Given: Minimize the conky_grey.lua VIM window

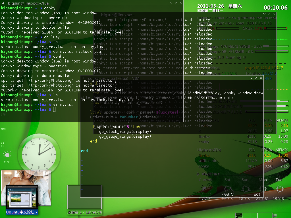Looking at the screenshot, I should point(251,78).
